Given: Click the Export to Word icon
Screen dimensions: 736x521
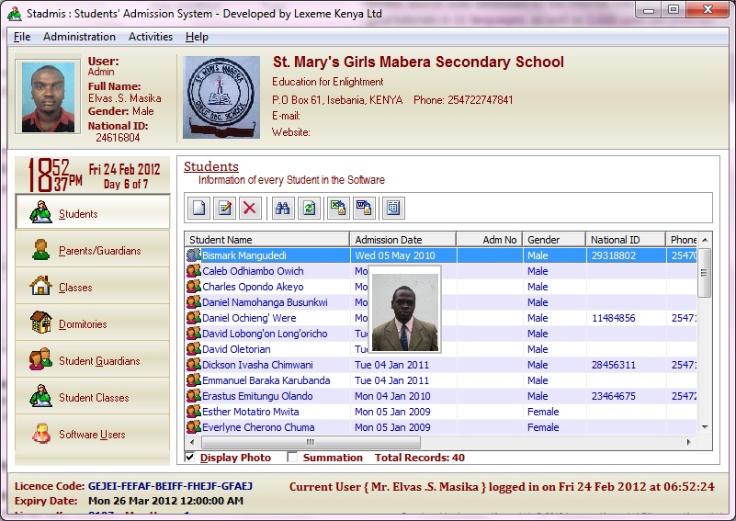Looking at the screenshot, I should point(364,209).
